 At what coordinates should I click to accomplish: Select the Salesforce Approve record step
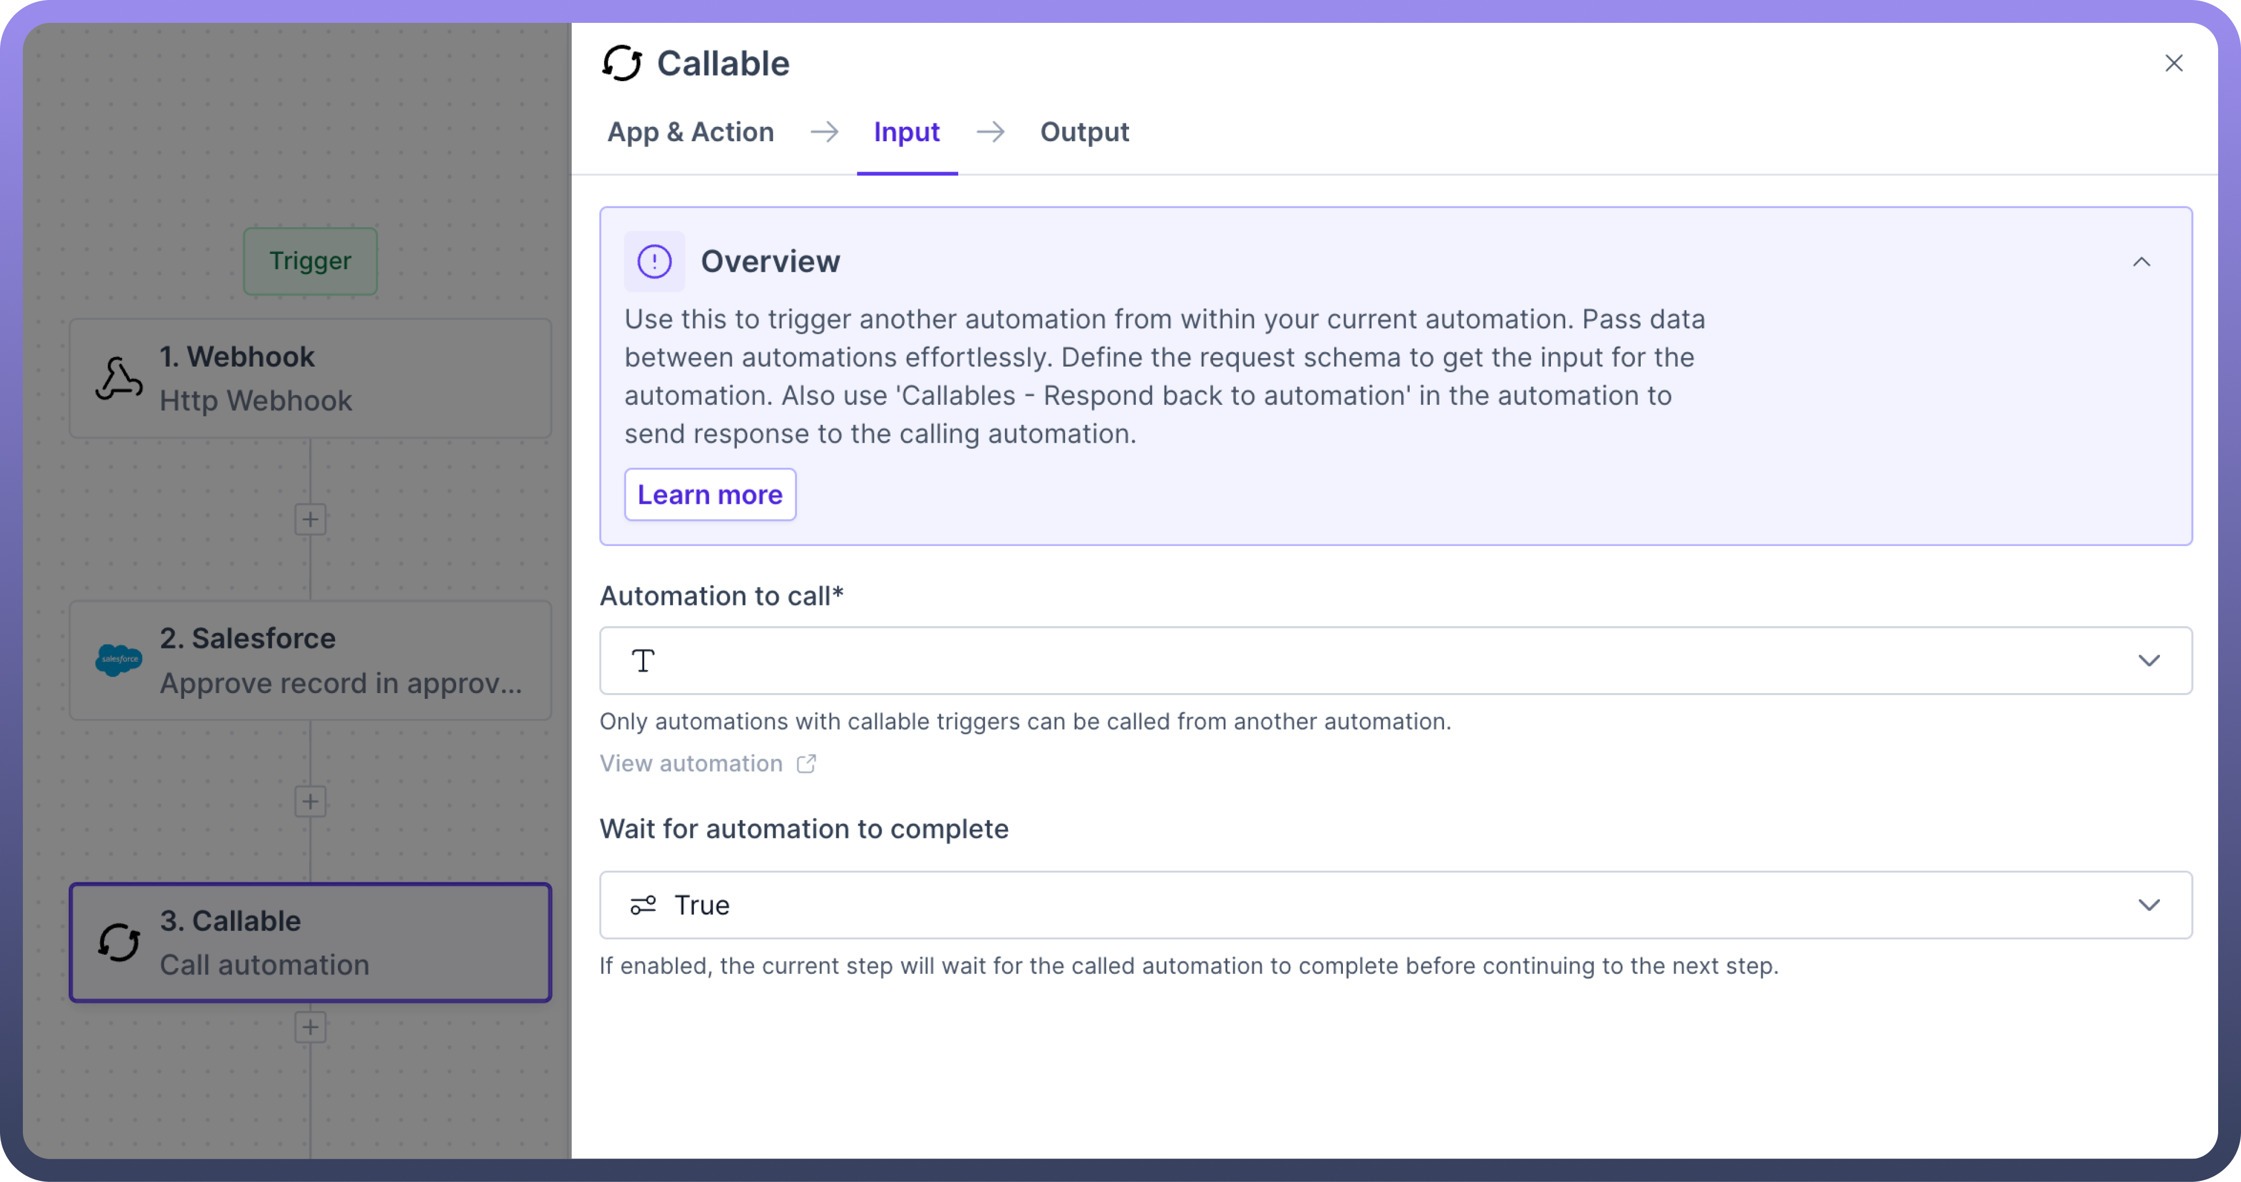(310, 660)
